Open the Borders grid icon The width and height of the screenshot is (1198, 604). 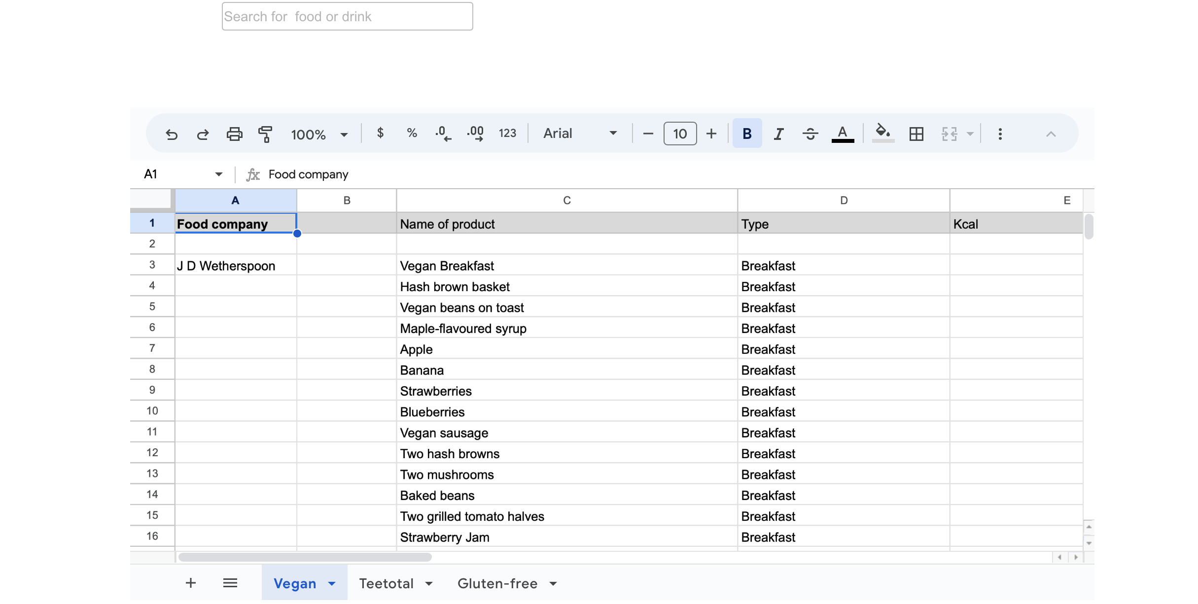(916, 134)
